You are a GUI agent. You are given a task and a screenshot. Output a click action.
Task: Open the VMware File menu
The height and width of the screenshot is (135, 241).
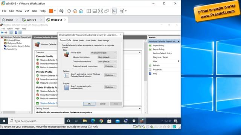coord(4,11)
